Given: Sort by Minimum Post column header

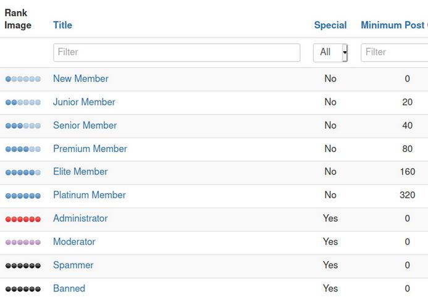Looking at the screenshot, I should click(x=393, y=25).
